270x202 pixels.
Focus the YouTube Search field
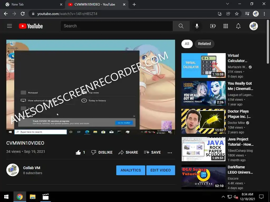click(x=117, y=26)
